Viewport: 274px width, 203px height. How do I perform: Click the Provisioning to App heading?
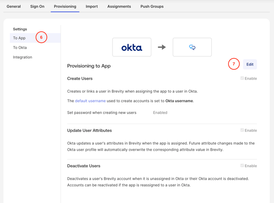pos(89,66)
